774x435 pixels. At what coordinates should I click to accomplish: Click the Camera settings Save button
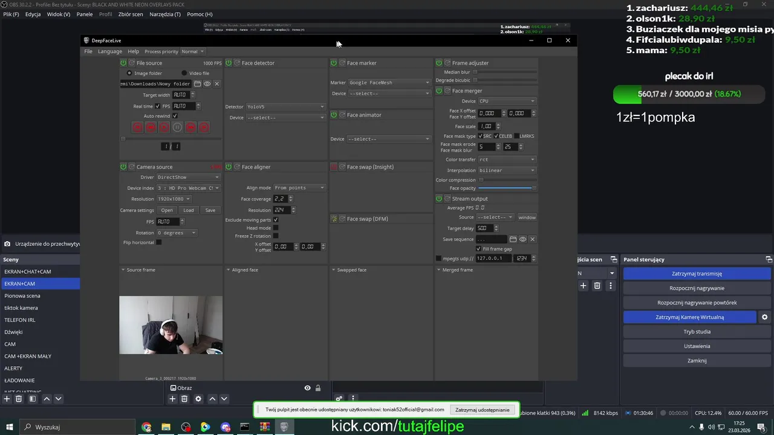[210, 210]
